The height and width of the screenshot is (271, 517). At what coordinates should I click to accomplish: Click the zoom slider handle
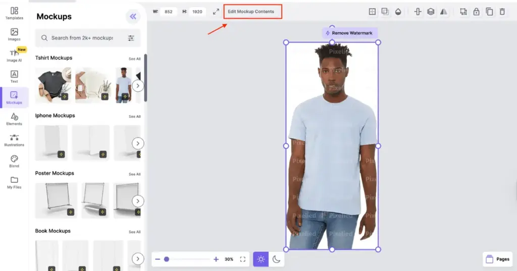pos(167,259)
